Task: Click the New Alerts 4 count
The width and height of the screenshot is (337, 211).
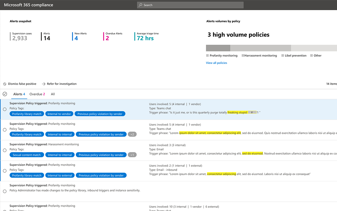Action: click(76, 38)
